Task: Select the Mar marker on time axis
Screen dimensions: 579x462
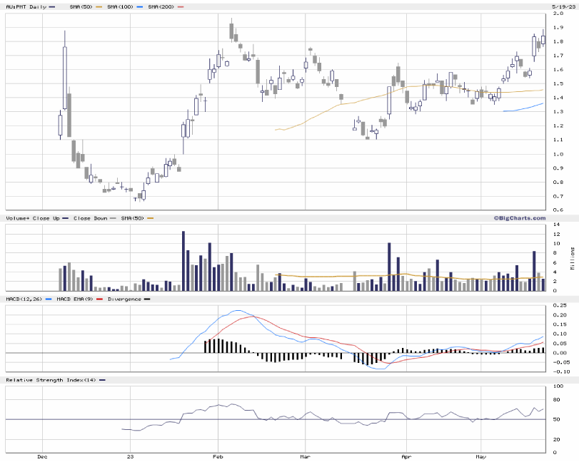Action: (305, 454)
